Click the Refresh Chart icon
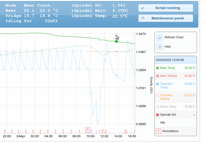Viewport: 206px width, 143px height. tap(160, 38)
